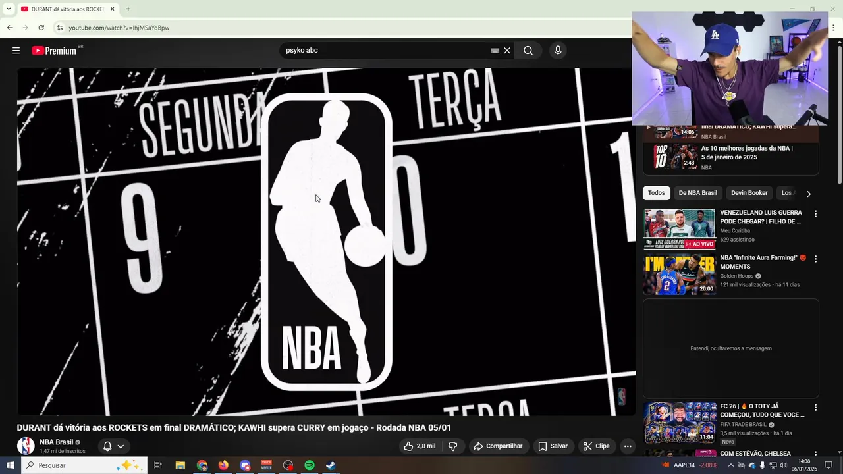
Task: Open the on-screen keyboard icon in search
Action: click(x=495, y=51)
